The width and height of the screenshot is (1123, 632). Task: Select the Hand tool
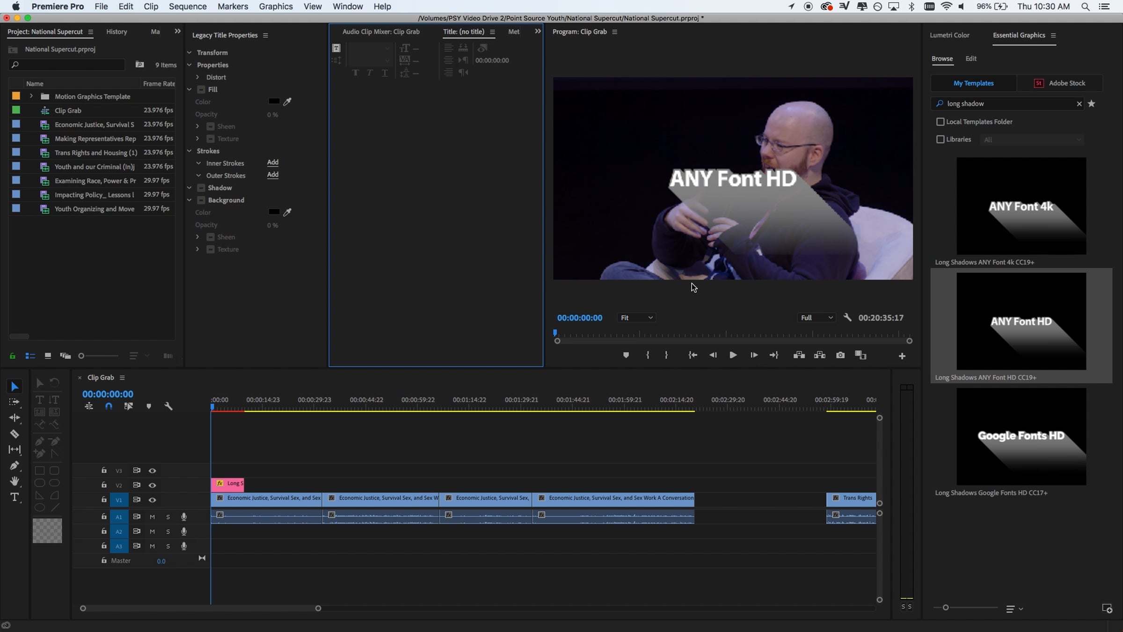15,481
